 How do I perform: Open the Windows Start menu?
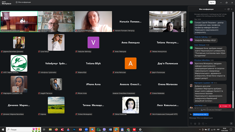(3, 129)
